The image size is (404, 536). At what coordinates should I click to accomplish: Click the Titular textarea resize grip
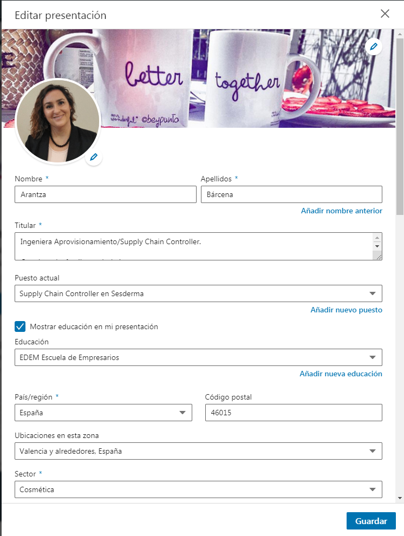tap(377, 256)
